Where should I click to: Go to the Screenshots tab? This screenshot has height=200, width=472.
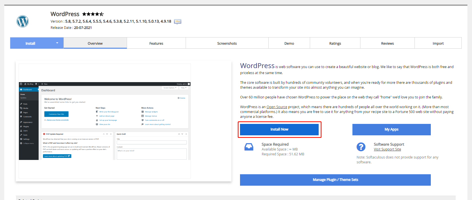pyautogui.click(x=227, y=43)
